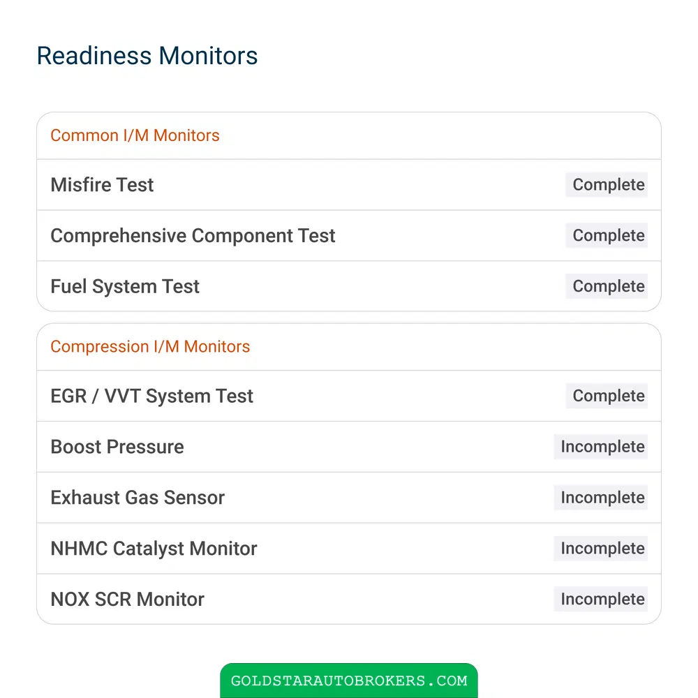Image resolution: width=698 pixels, height=698 pixels.
Task: Click the Misfire Test Complete badge
Action: pyautogui.click(x=607, y=185)
